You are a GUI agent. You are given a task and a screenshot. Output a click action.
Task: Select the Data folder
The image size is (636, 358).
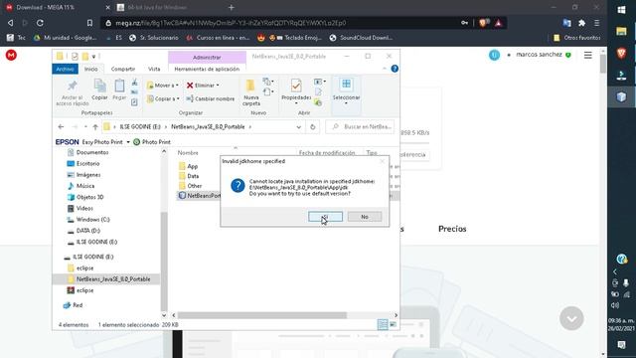tap(193, 176)
